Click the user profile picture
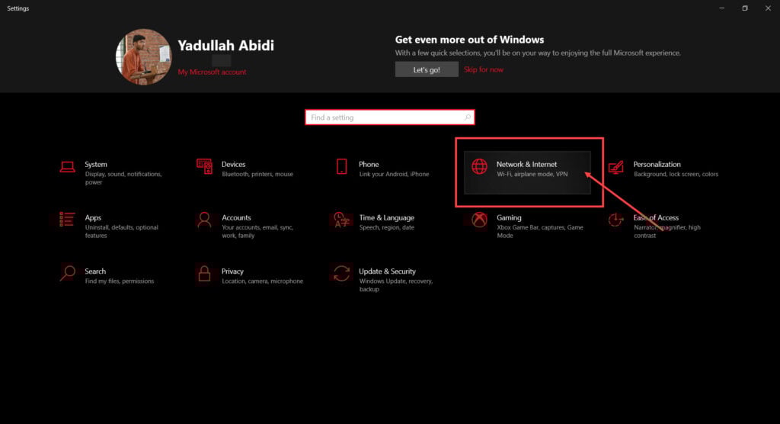Image resolution: width=780 pixels, height=424 pixels. pos(143,56)
